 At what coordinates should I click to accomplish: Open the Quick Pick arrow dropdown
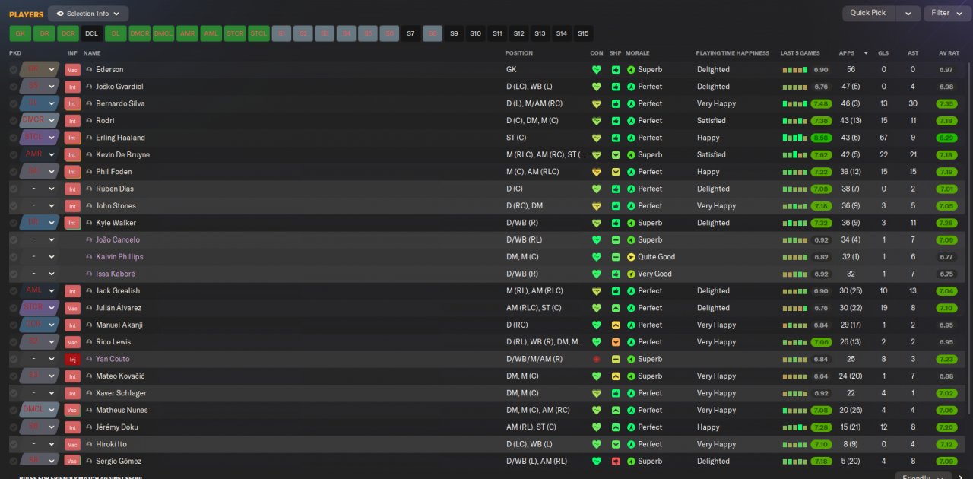coord(908,13)
